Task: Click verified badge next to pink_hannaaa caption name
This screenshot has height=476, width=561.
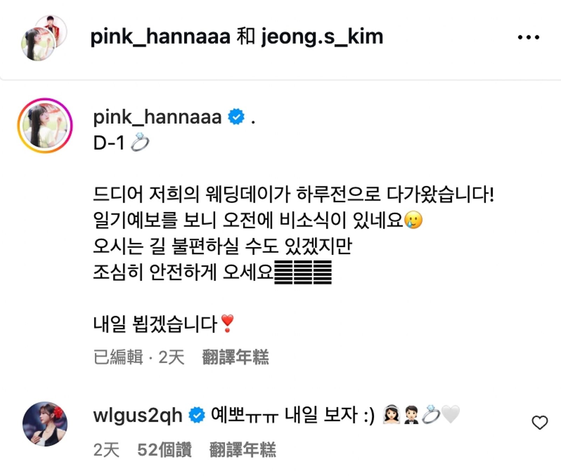Action: (x=236, y=117)
